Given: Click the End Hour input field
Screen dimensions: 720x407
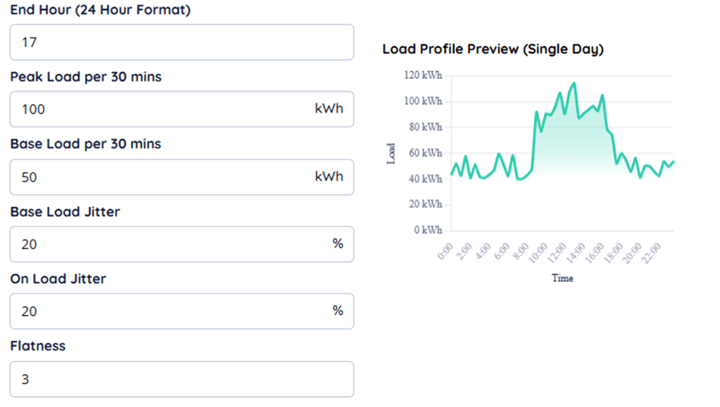Looking at the screenshot, I should (182, 42).
